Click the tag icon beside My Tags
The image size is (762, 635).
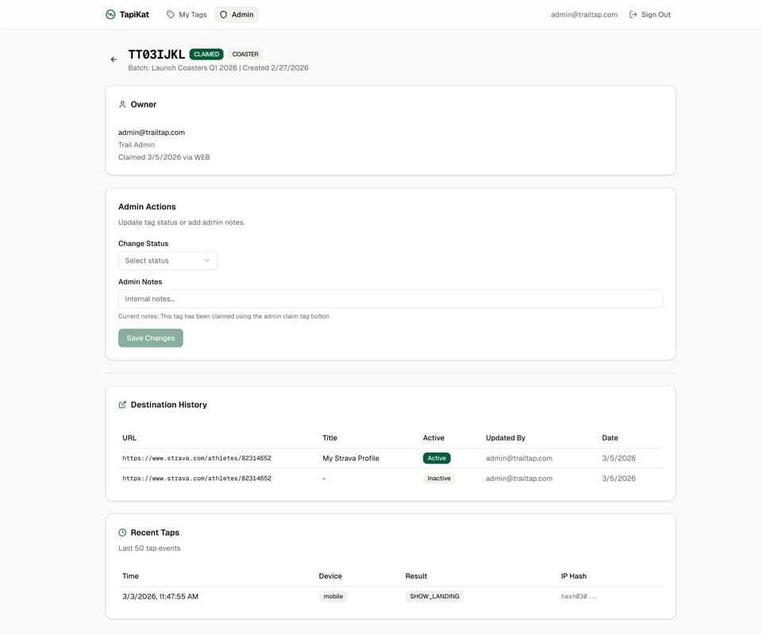click(x=171, y=14)
